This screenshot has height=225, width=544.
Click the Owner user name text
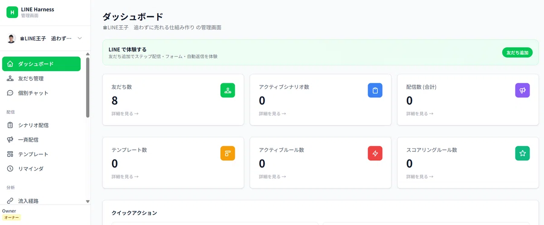click(x=9, y=211)
